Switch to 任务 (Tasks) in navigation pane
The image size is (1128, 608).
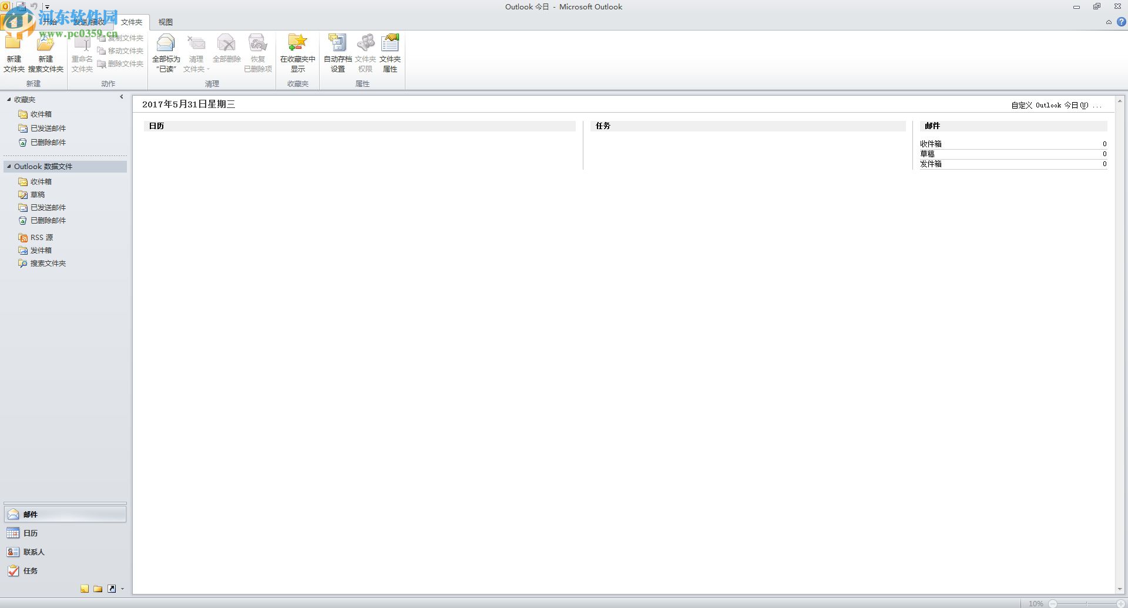coord(65,571)
